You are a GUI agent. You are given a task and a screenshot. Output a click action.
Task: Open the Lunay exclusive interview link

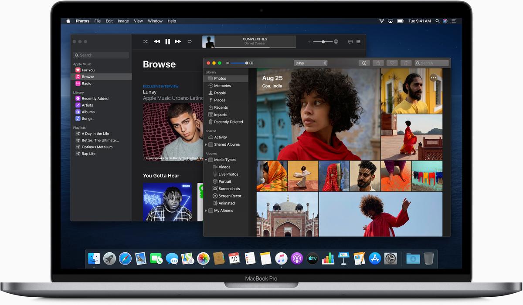[160, 86]
